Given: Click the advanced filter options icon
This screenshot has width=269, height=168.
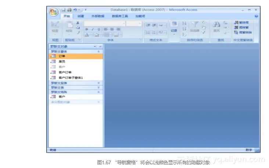Looking at the screenshot, I should [x=204, y=28].
